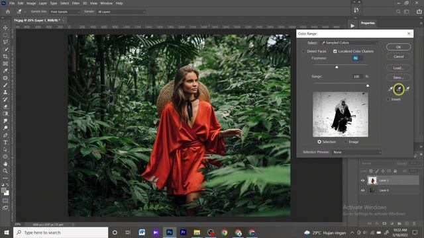
Task: Click OK in Color Range dialog
Action: pyautogui.click(x=398, y=47)
